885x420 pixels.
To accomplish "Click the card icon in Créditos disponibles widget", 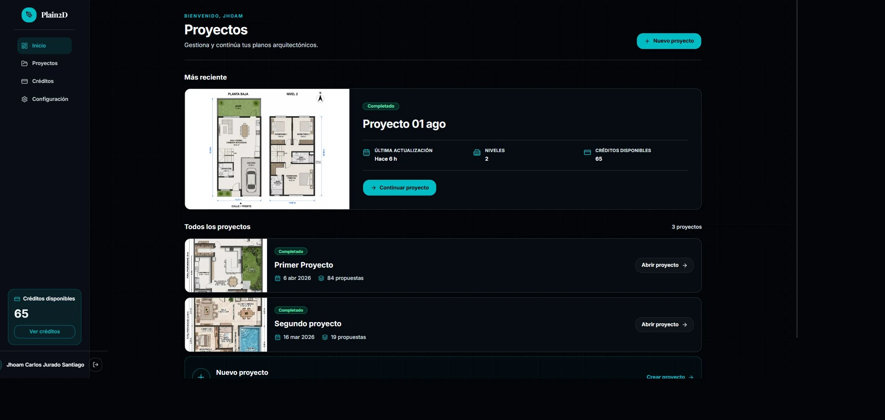I will pos(17,299).
